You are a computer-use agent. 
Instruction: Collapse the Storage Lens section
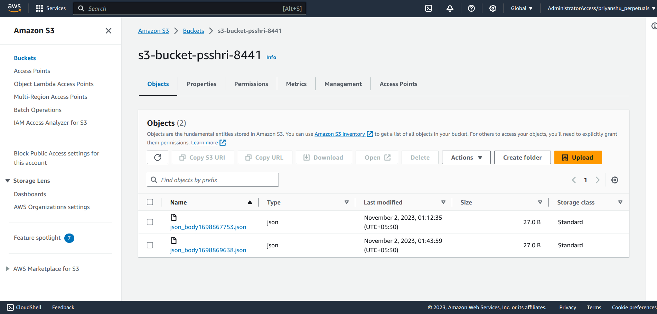pos(8,181)
